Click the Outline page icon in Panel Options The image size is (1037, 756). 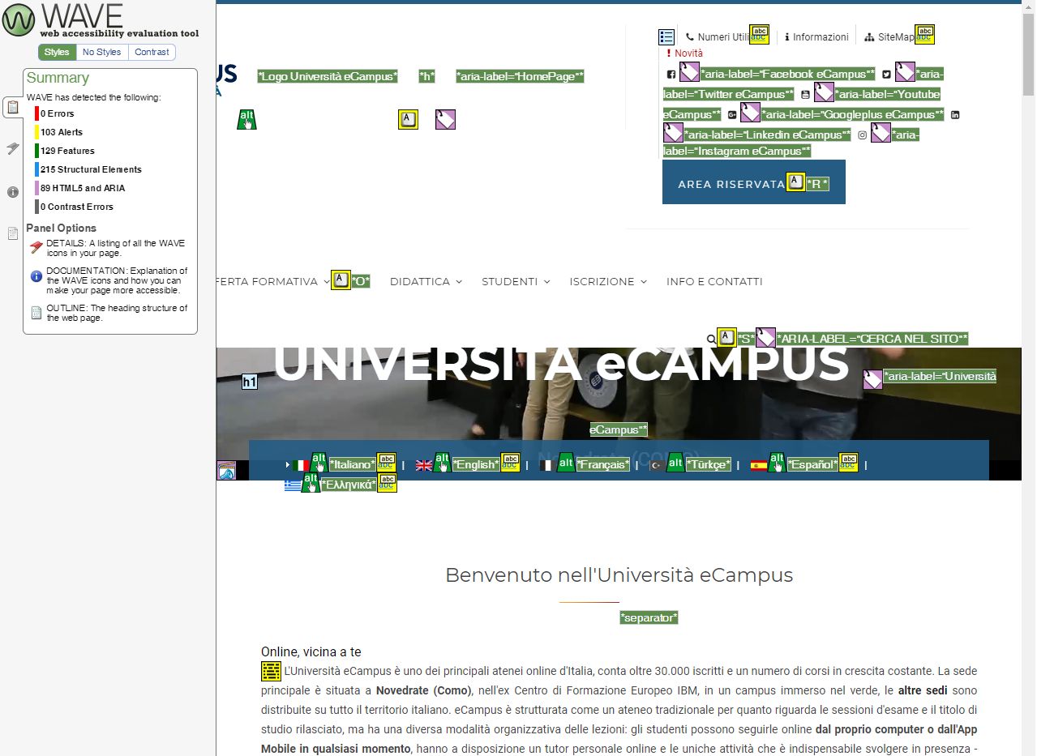[36, 313]
